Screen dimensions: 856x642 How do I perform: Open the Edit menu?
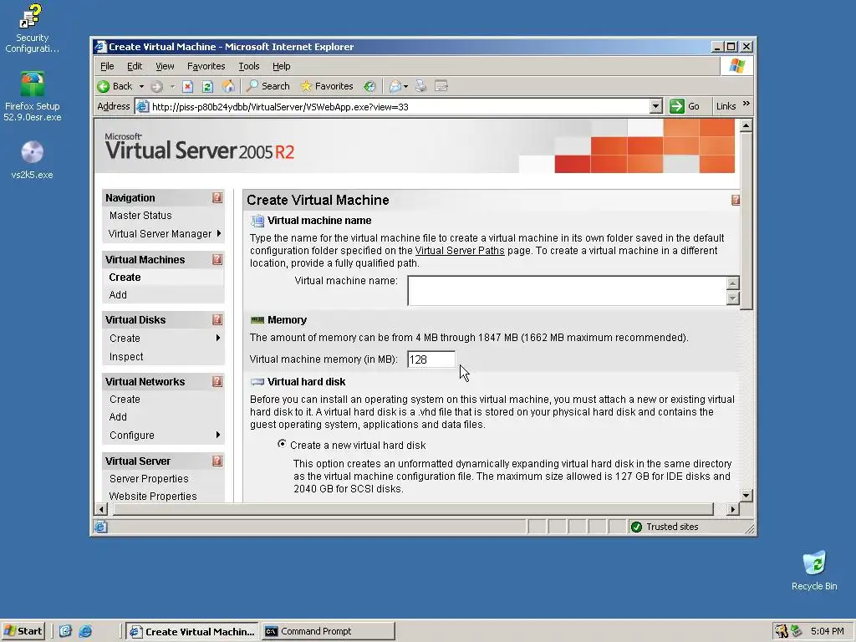click(x=135, y=66)
